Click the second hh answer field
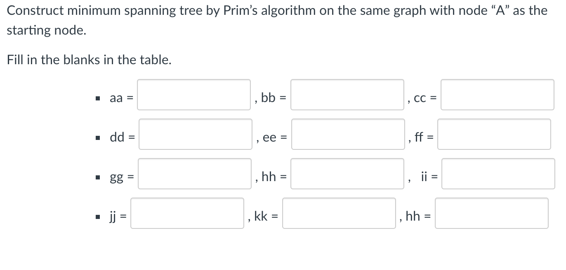 tap(491, 214)
